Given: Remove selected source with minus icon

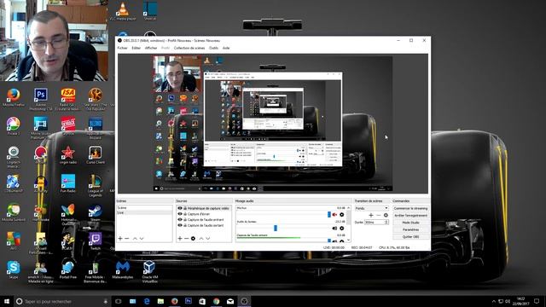Looking at the screenshot, I should 186,239.
